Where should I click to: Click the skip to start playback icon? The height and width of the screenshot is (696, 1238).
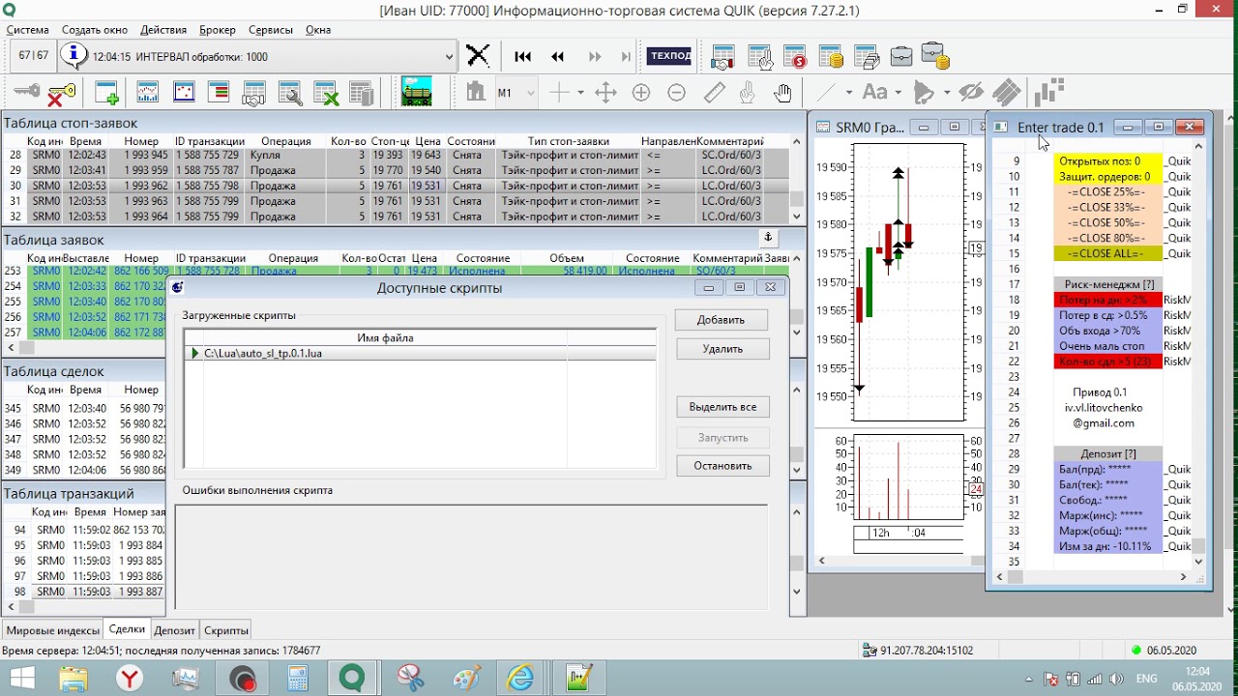point(523,56)
